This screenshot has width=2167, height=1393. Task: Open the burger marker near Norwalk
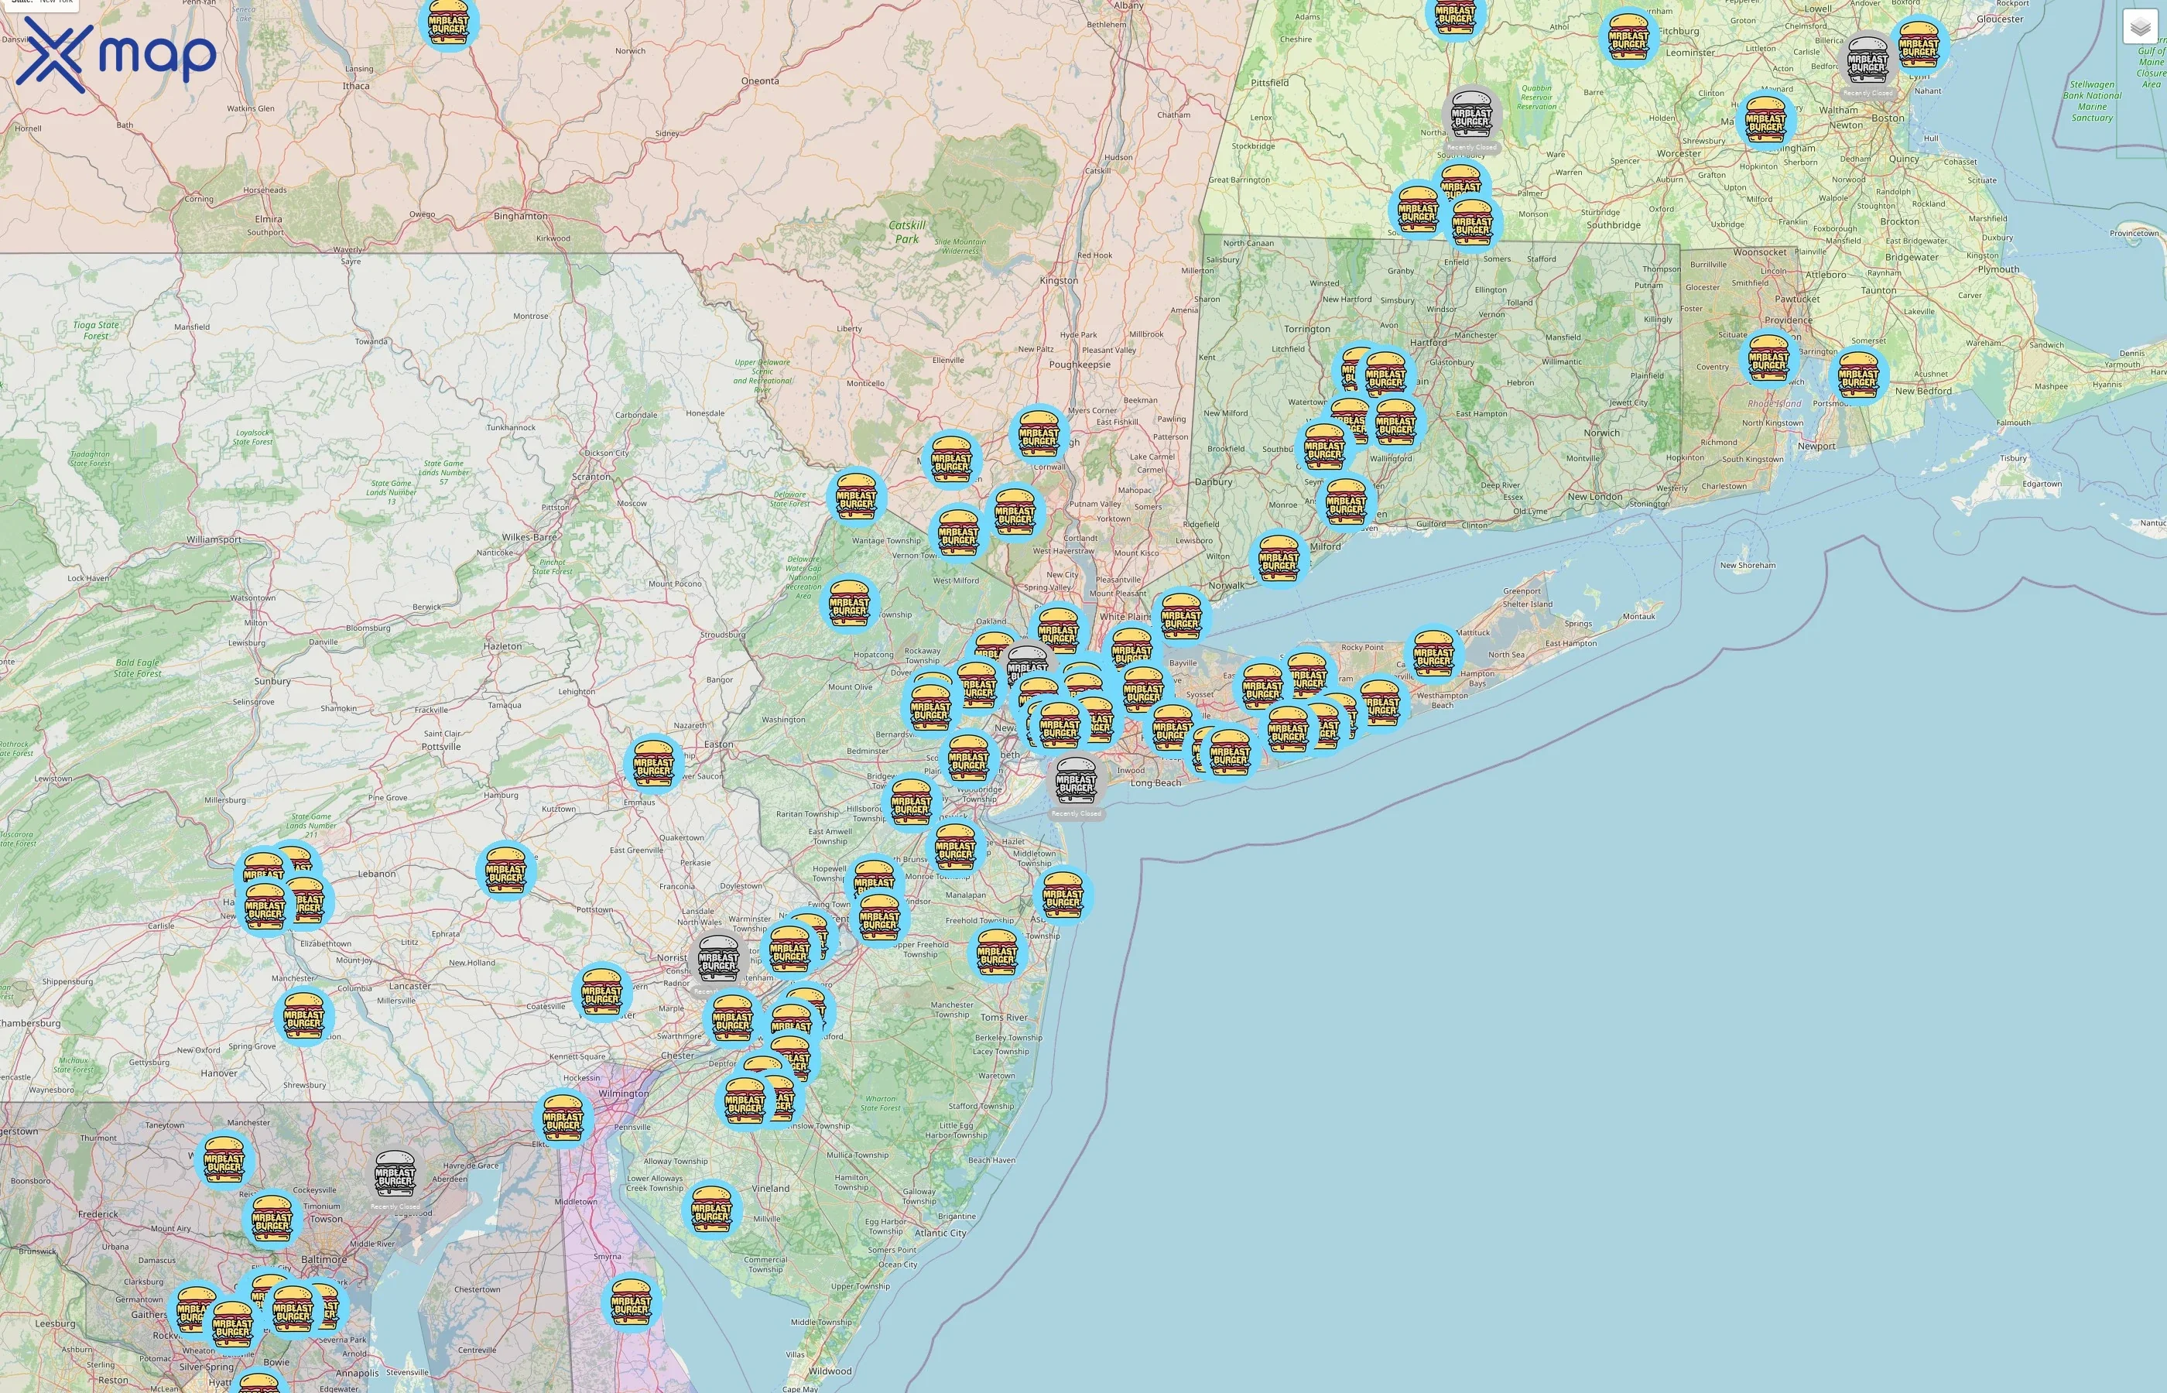click(x=1278, y=558)
